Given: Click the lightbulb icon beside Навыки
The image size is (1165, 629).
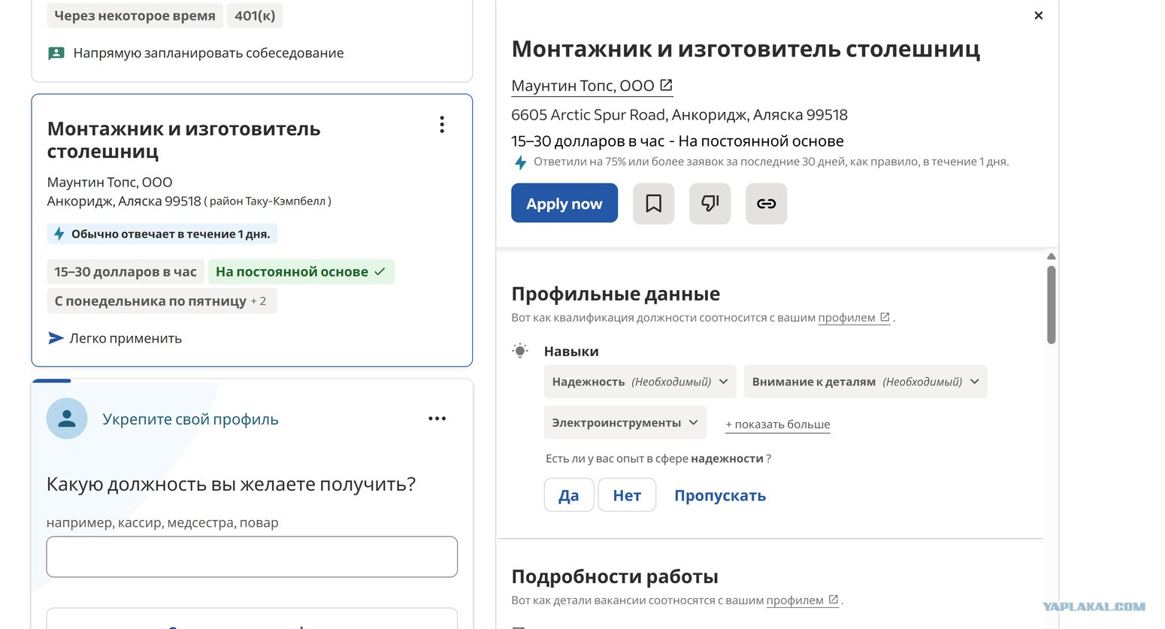Looking at the screenshot, I should tap(519, 350).
